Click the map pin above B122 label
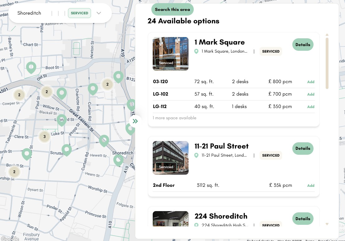Viewport: 345px width, 241px height. click(118, 77)
